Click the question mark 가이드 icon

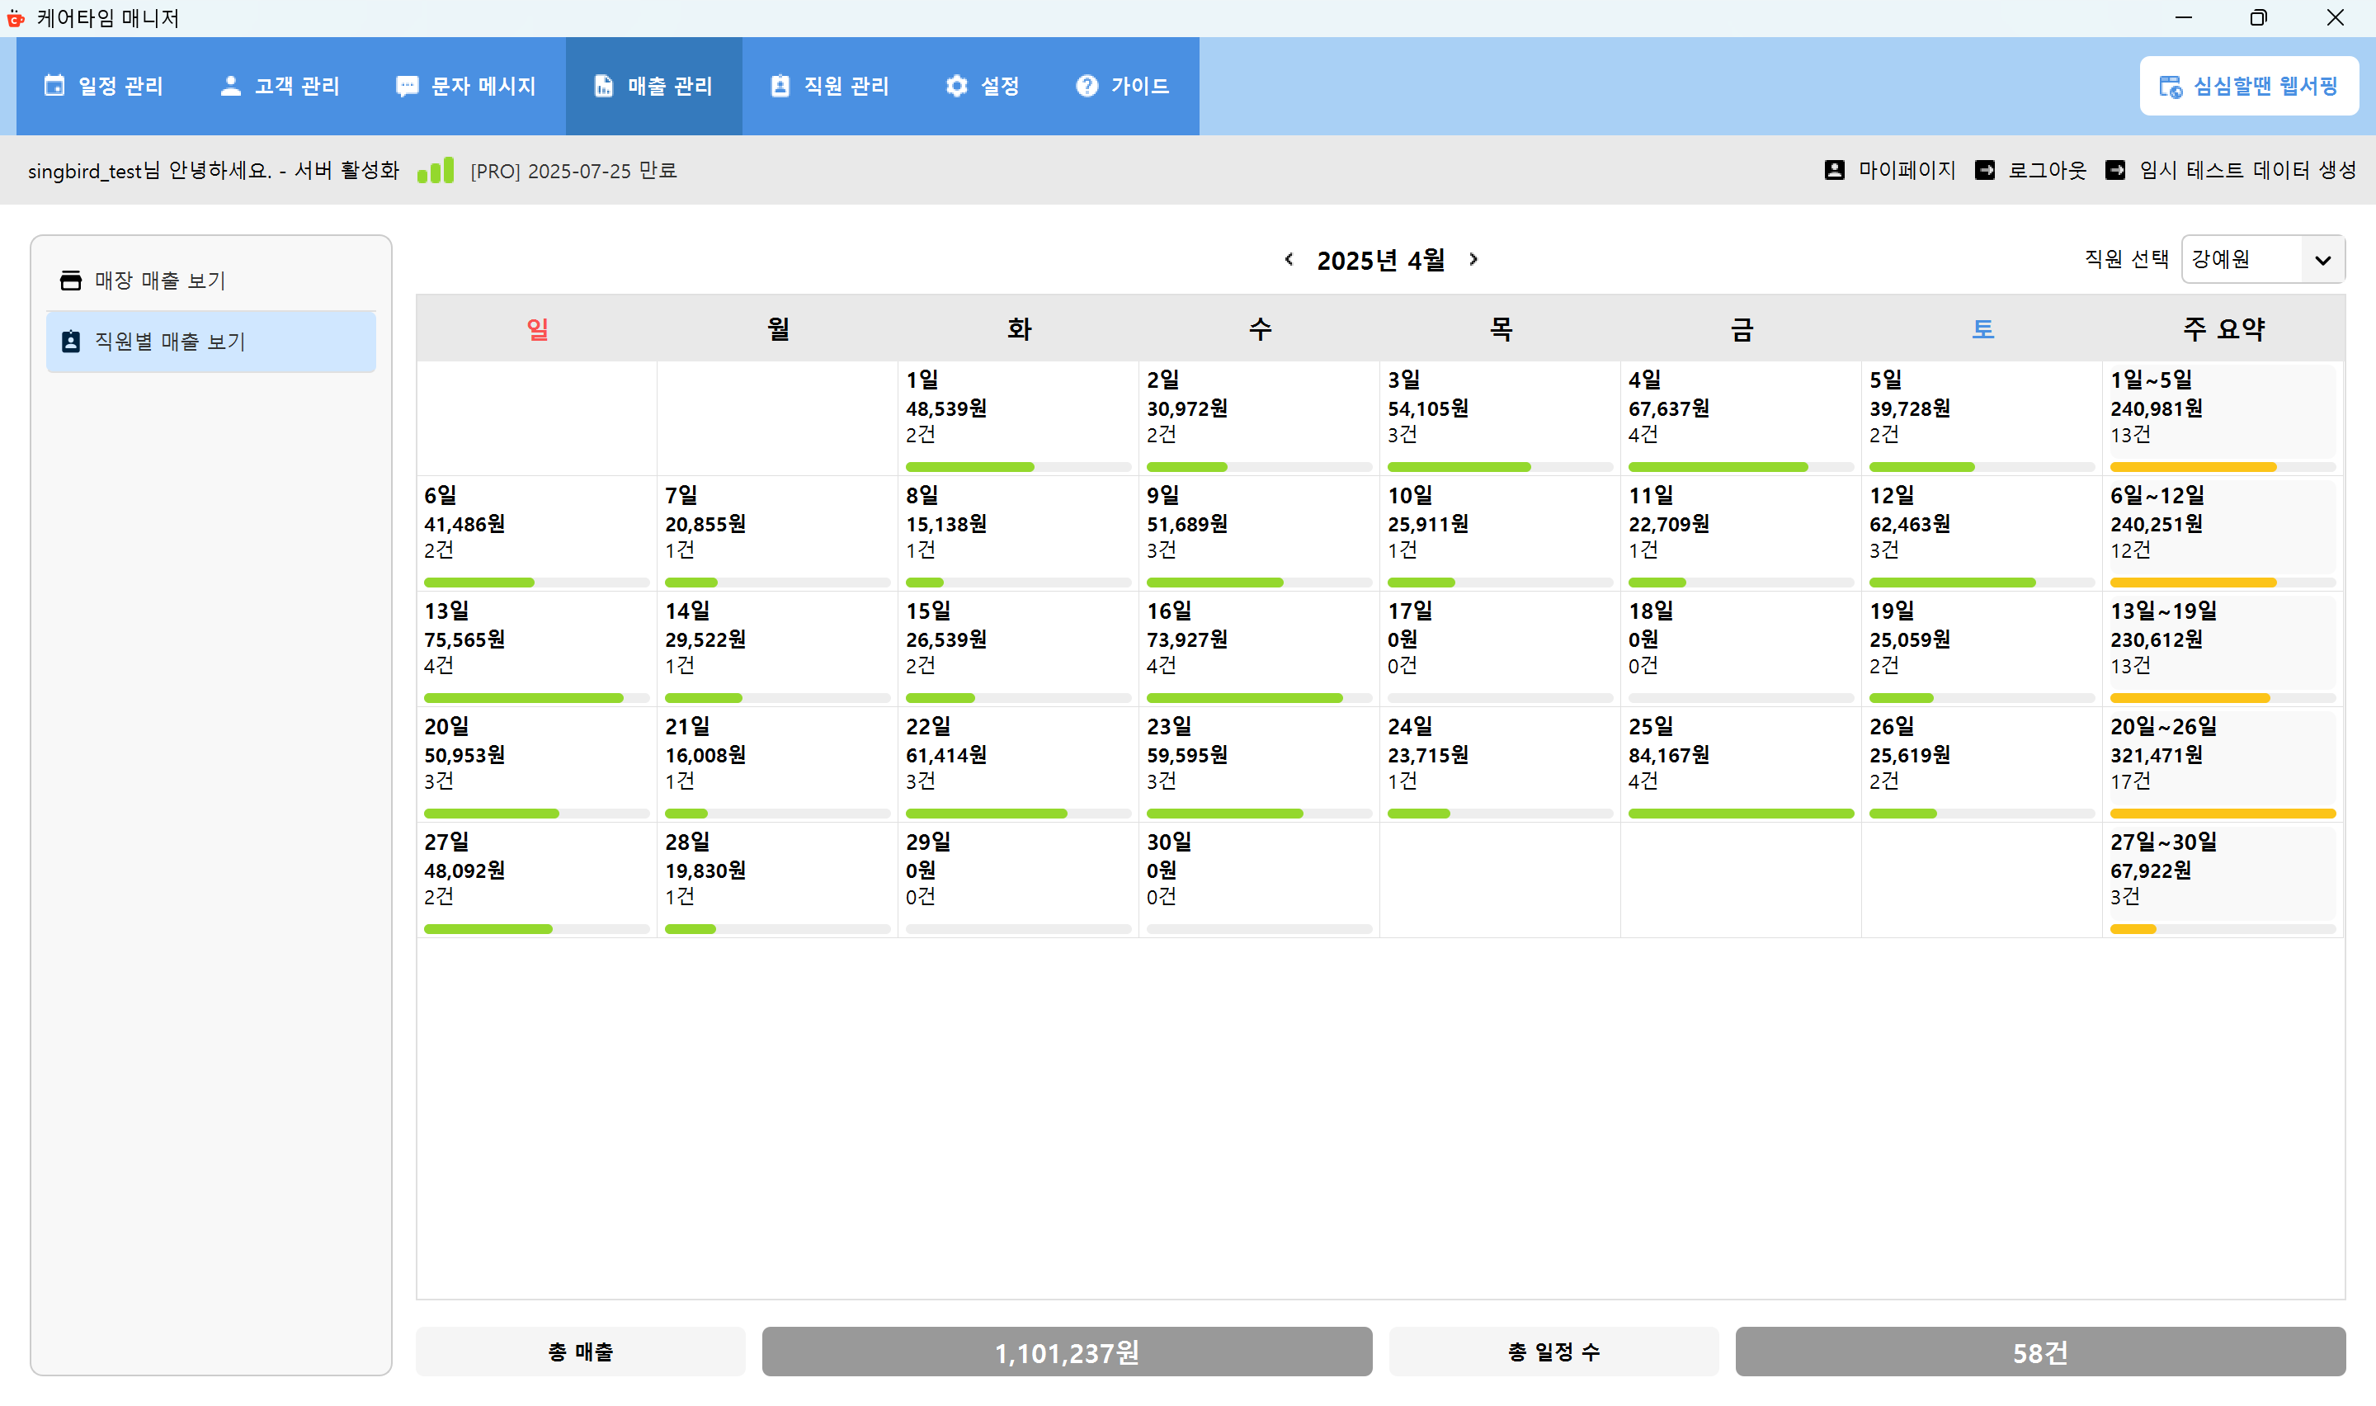[x=1087, y=86]
